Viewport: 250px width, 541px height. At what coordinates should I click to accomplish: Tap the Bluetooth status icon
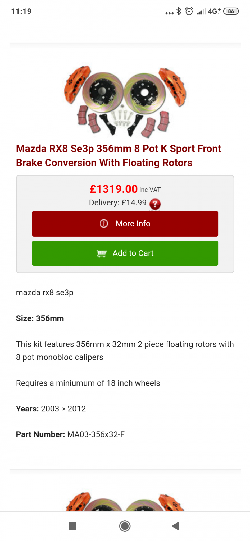[179, 11]
